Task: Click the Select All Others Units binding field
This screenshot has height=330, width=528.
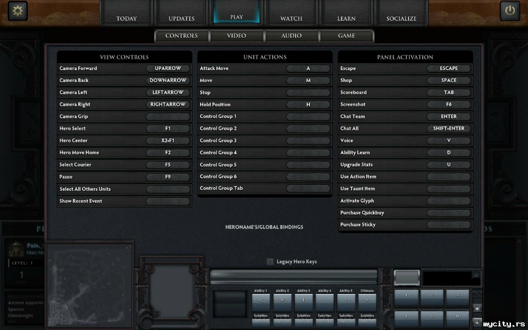Action: point(168,189)
